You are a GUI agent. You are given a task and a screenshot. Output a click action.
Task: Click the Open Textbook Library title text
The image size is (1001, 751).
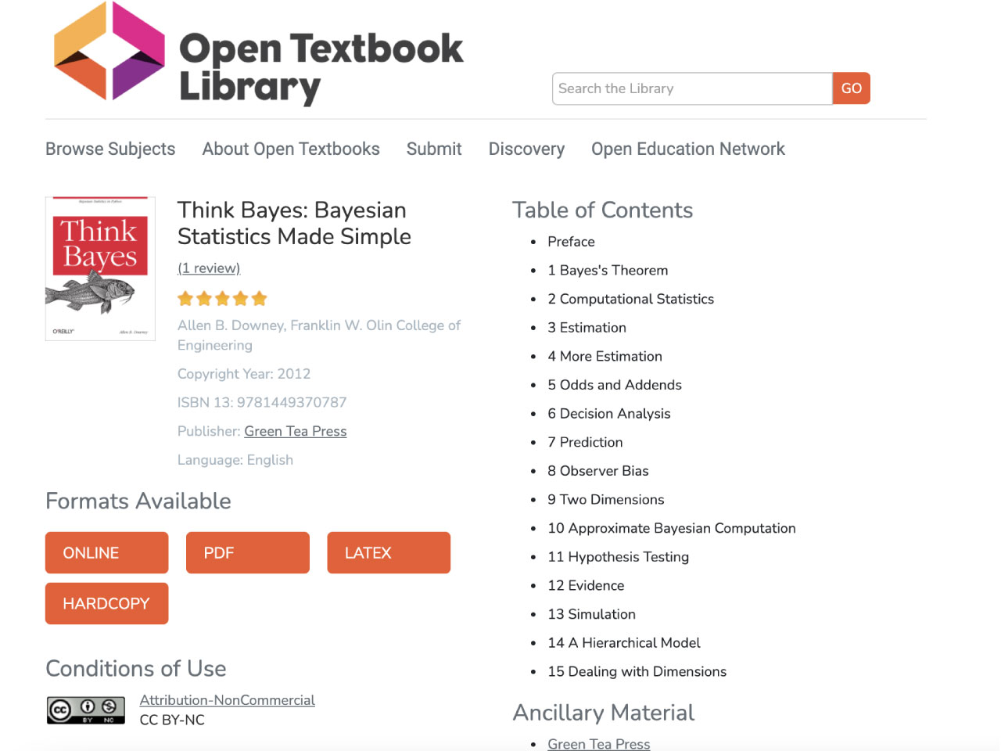click(321, 67)
